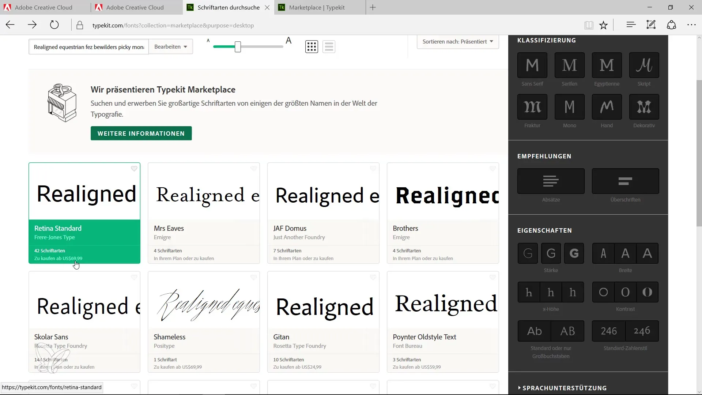Select the Dekorativ classification filter
The width and height of the screenshot is (702, 395).
point(644,107)
